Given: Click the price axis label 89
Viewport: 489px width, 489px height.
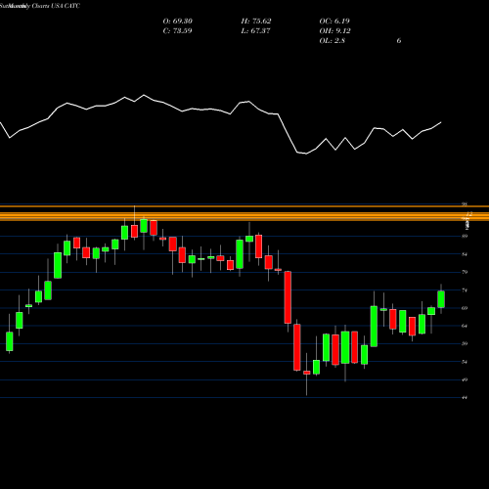Looking at the screenshot, I should (x=465, y=236).
